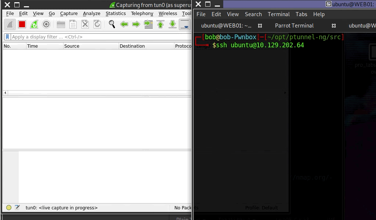Click the Apply a display filter input field
Screen dimensions: 376x220
coord(101,37)
